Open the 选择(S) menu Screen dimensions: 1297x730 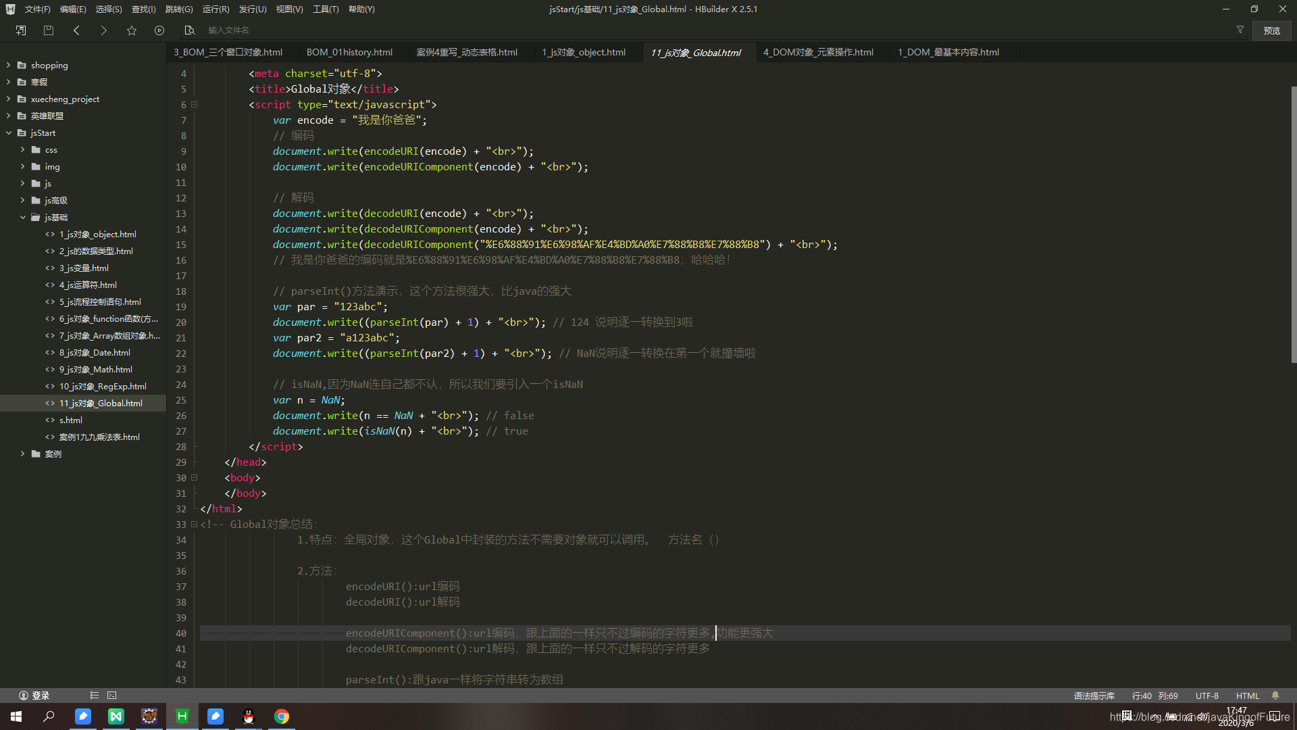(x=109, y=9)
